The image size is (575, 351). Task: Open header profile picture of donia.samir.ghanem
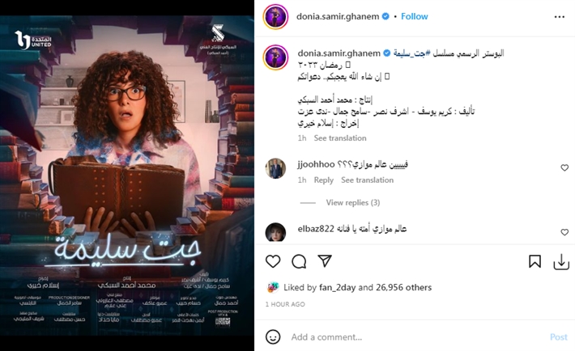pos(275,16)
